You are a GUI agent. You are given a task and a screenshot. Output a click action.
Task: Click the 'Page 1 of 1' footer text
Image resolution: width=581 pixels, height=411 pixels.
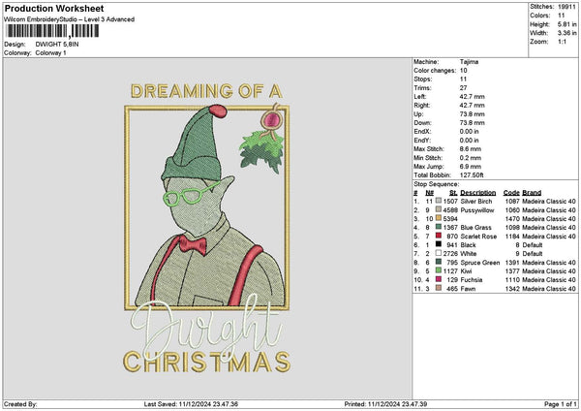tap(561, 404)
